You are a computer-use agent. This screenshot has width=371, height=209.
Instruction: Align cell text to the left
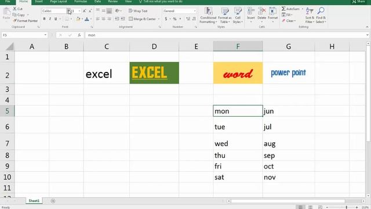[98, 19]
